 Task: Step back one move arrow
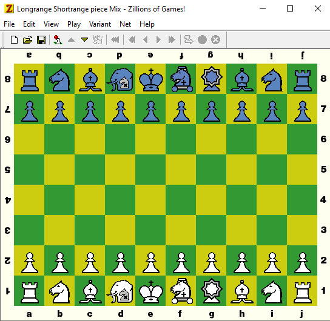[x=145, y=40]
